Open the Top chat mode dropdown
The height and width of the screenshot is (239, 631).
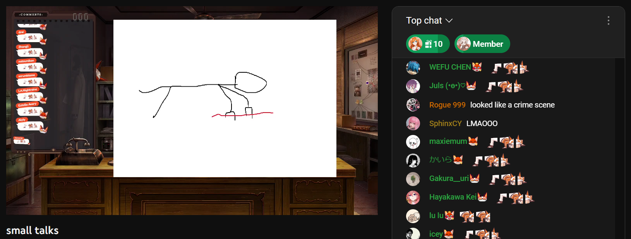(x=429, y=20)
